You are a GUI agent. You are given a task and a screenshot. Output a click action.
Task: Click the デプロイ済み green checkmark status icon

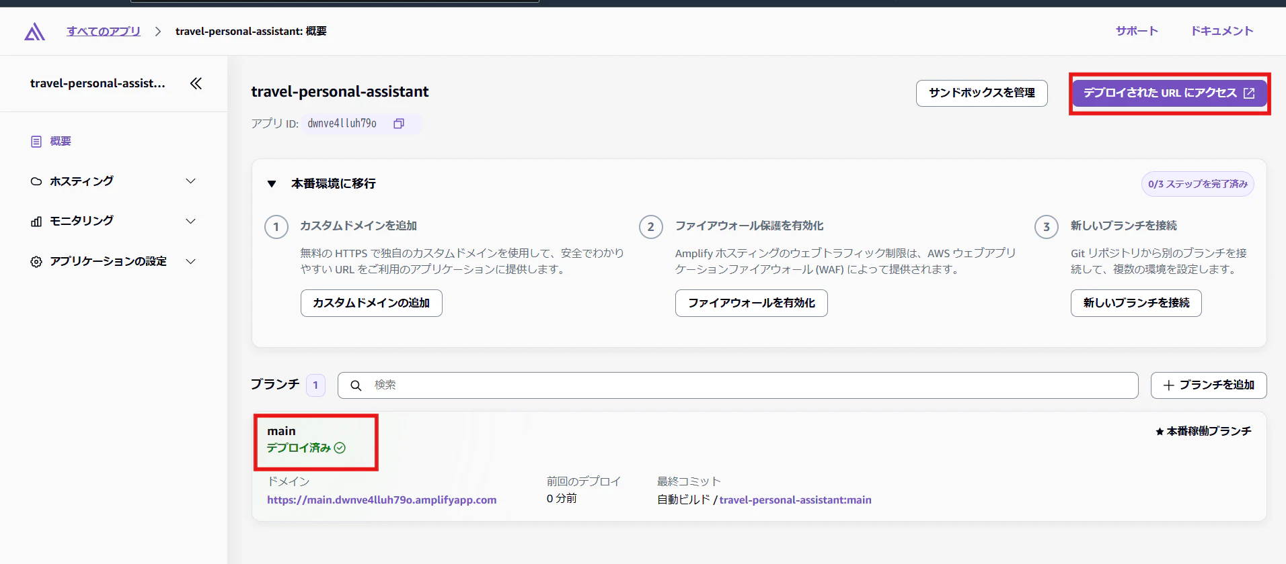(340, 448)
